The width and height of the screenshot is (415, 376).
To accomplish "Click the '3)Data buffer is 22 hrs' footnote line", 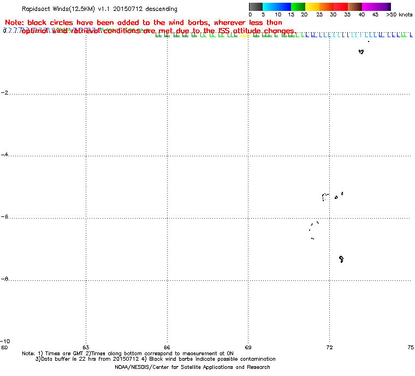I will (156, 359).
